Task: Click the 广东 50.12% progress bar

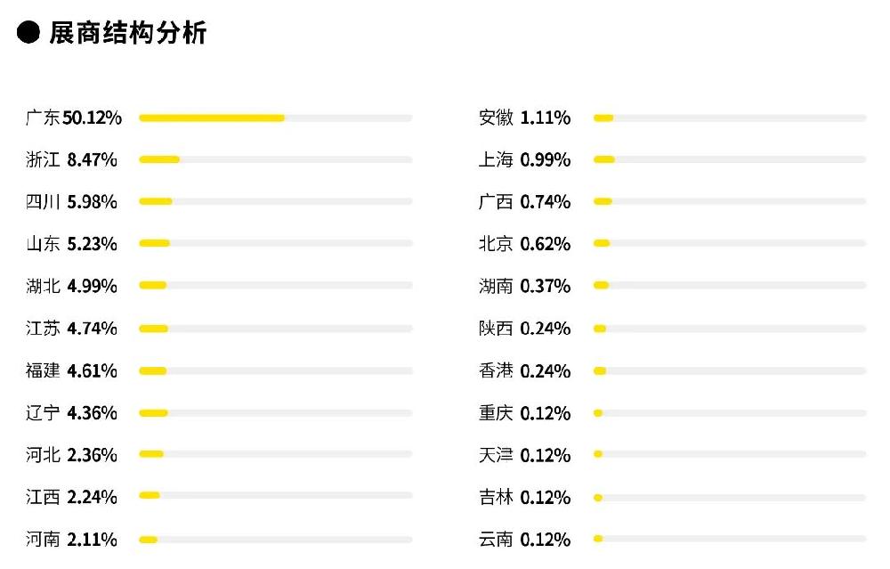Action: [x=275, y=118]
